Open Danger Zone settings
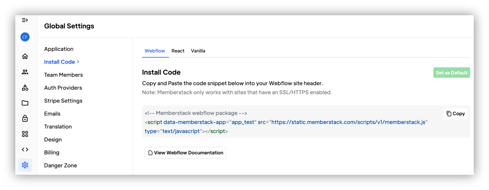Image resolution: width=489 pixels, height=190 pixels. click(x=61, y=165)
